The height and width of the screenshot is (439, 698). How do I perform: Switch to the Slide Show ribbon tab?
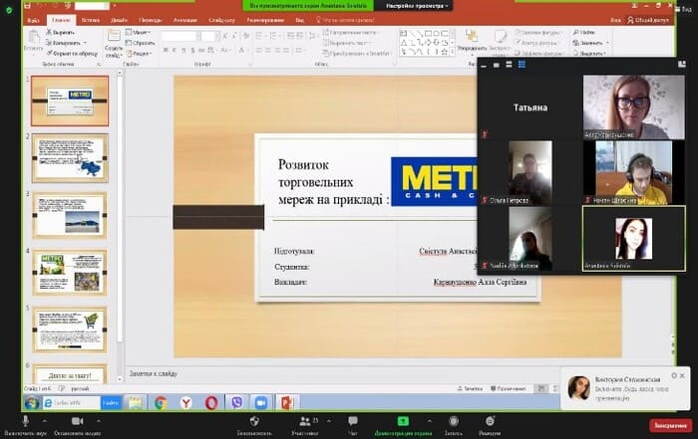point(221,20)
